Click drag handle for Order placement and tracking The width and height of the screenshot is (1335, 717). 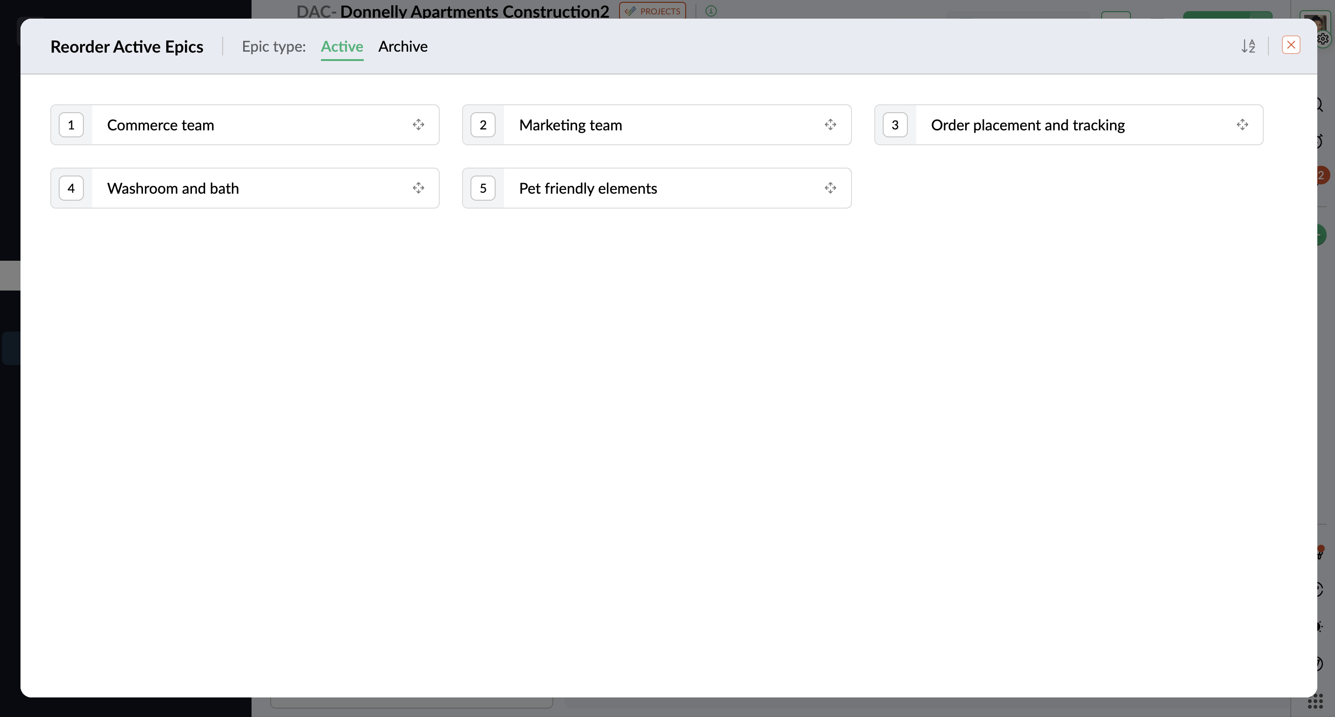(1242, 125)
